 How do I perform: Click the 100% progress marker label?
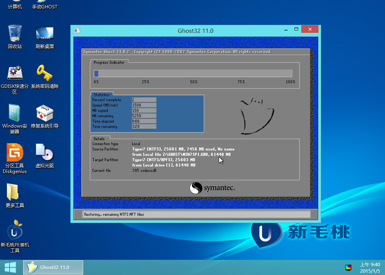pyautogui.click(x=291, y=82)
